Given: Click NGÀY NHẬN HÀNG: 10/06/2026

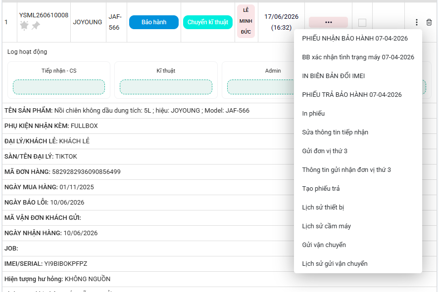Looking at the screenshot, I should click(51, 233).
